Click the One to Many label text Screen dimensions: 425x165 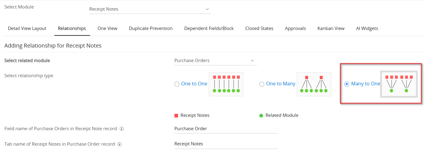coord(281,84)
